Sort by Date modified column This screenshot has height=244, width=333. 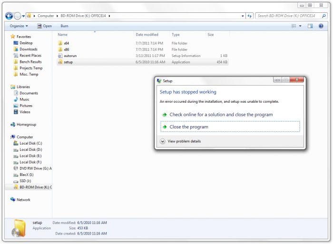[147, 35]
